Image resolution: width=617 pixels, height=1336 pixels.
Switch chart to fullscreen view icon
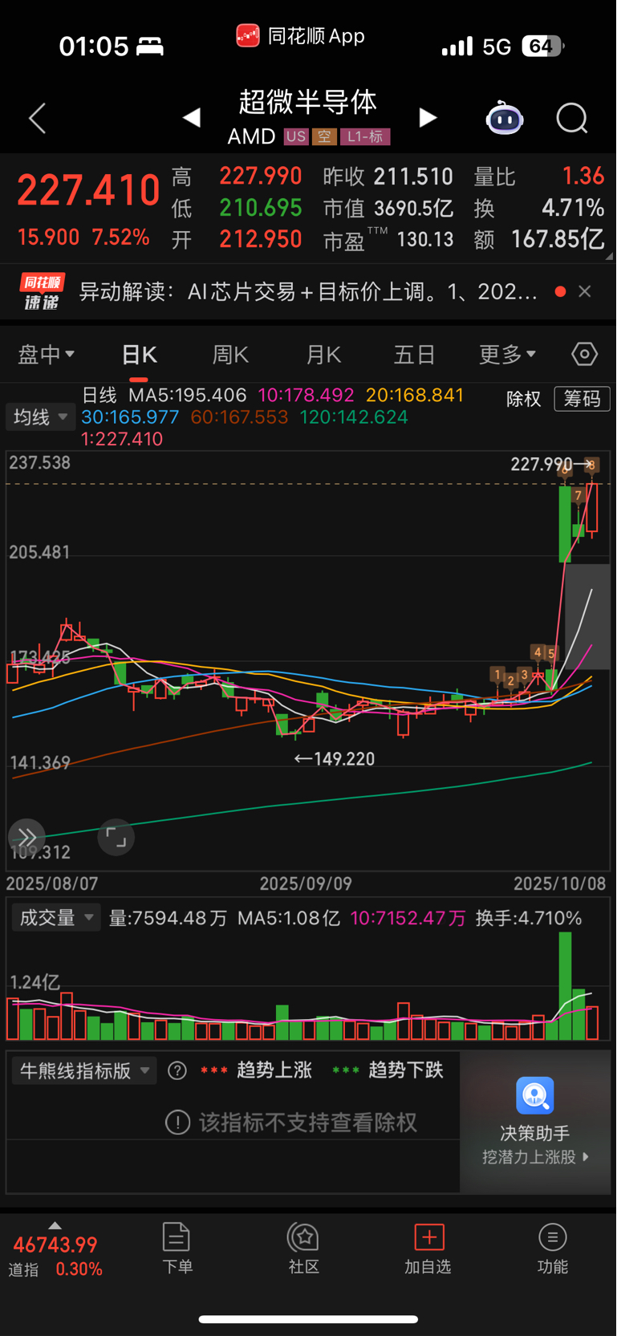tap(116, 838)
